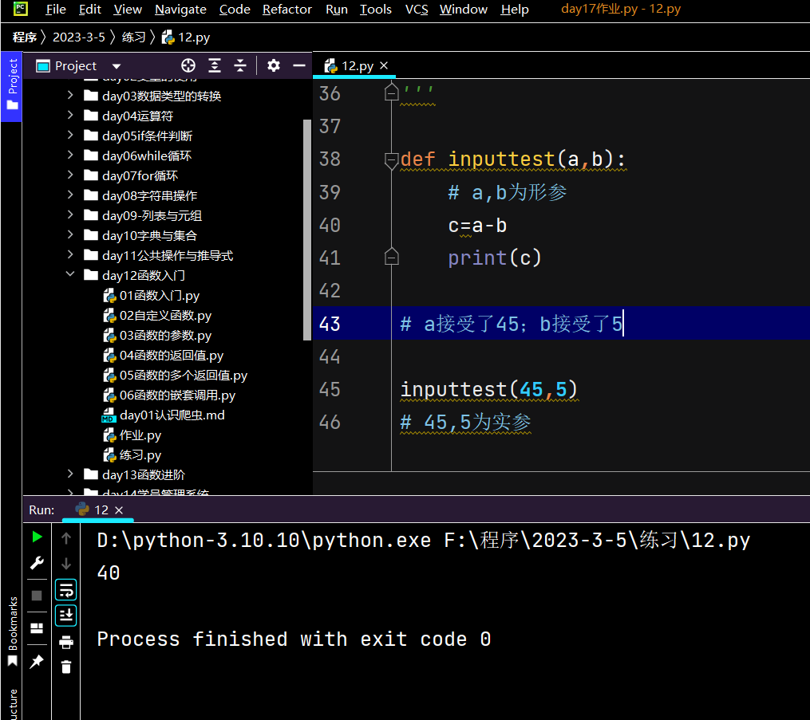
Task: Open the Project view dropdown
Action: pos(117,66)
